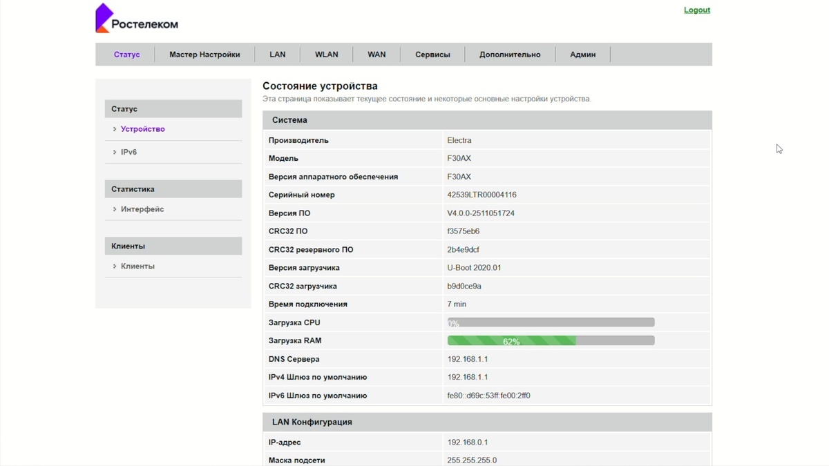The image size is (829, 466).
Task: Open the Клиенты sidebar link
Action: (137, 266)
